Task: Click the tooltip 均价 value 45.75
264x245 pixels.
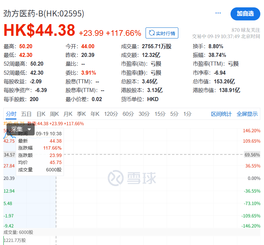Action: (x=56, y=162)
